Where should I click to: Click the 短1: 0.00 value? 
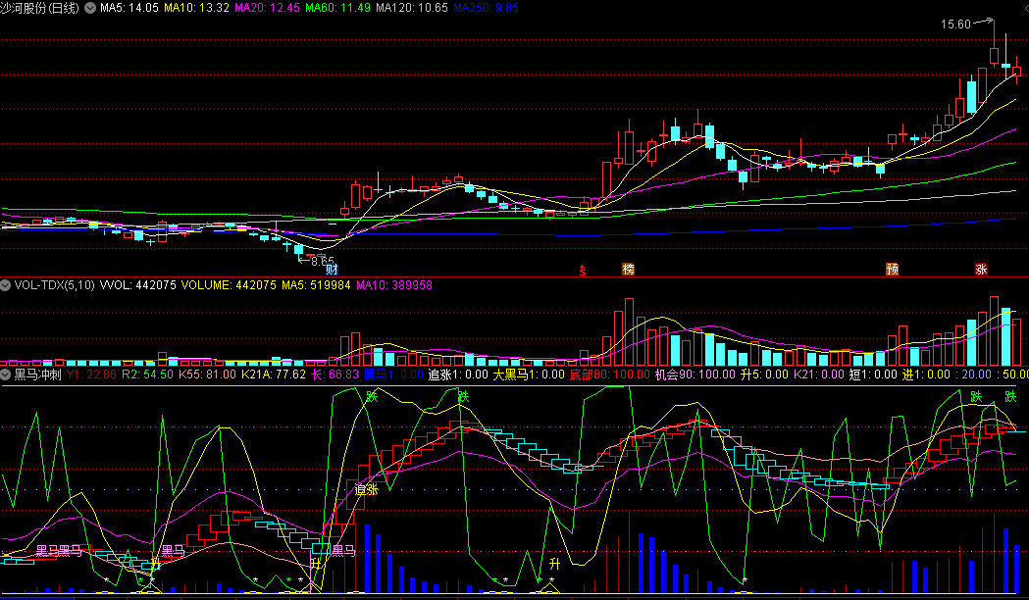click(x=873, y=375)
